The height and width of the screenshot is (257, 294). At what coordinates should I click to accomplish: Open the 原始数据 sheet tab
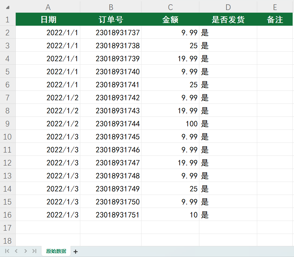click(56, 251)
